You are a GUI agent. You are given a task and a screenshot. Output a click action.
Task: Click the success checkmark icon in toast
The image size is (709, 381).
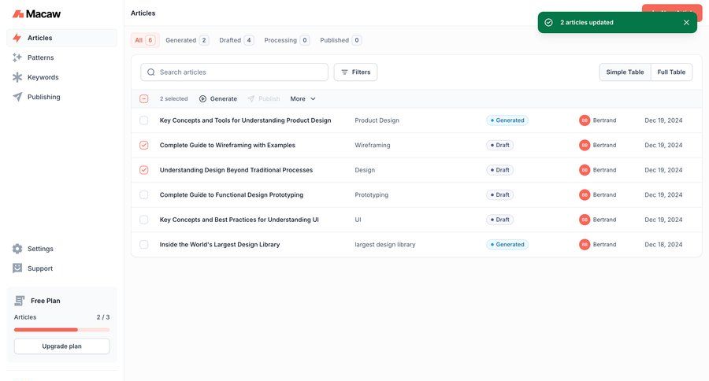coord(548,22)
